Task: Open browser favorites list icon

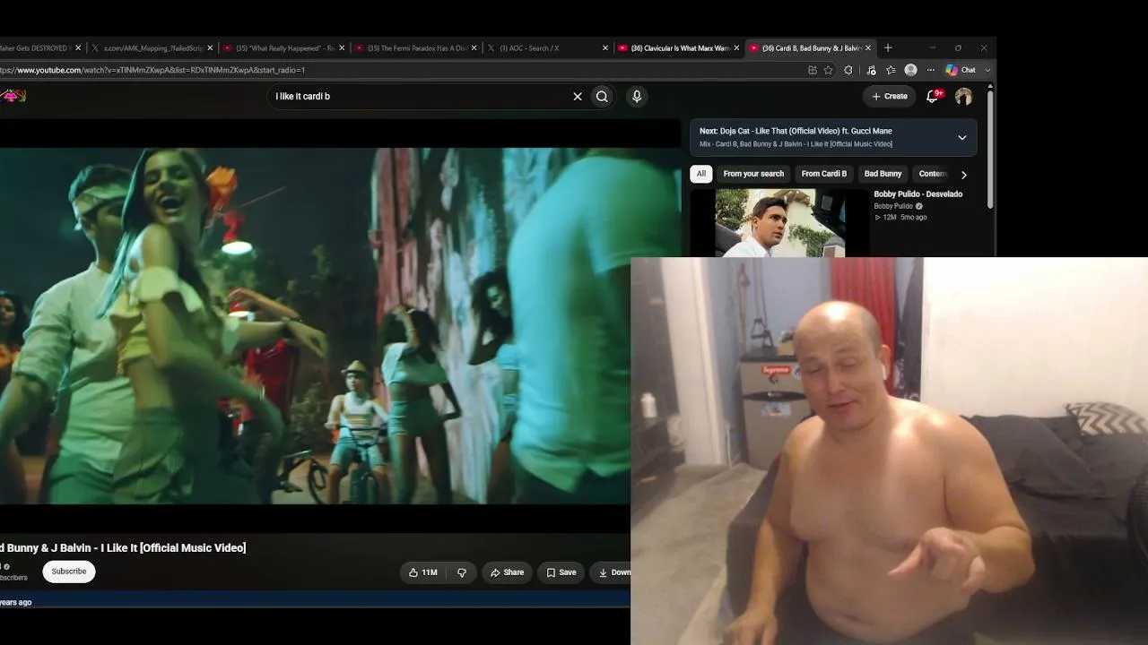Action: (x=891, y=70)
